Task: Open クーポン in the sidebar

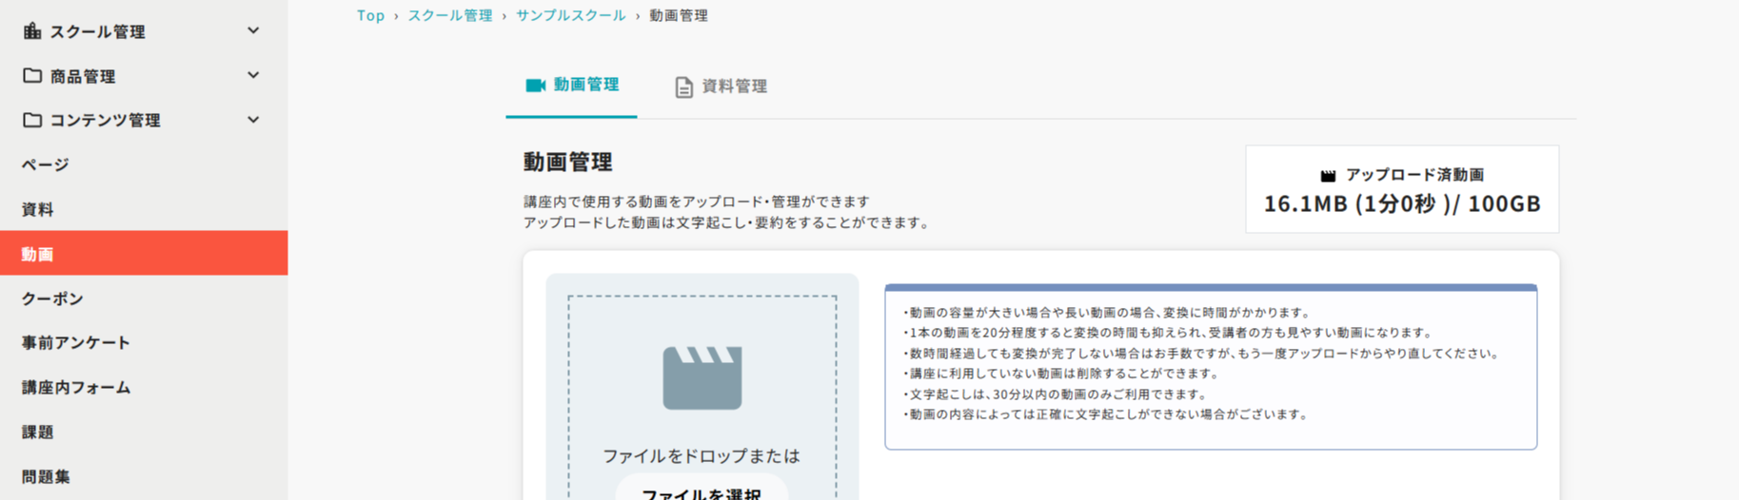Action: pyautogui.click(x=53, y=298)
